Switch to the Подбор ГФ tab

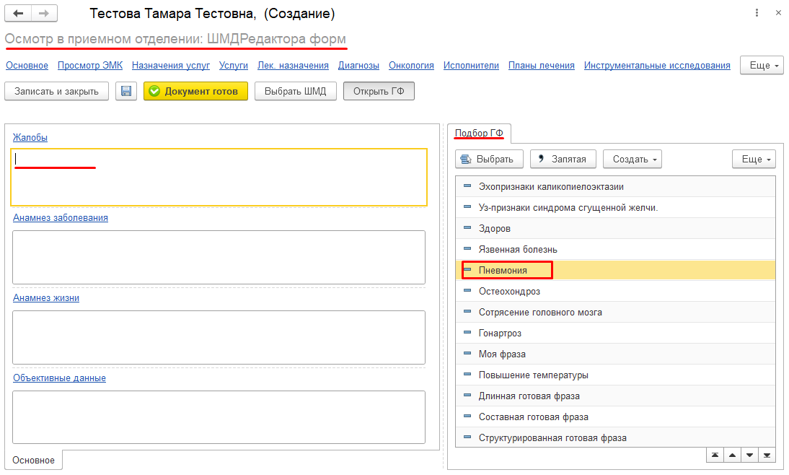click(479, 133)
